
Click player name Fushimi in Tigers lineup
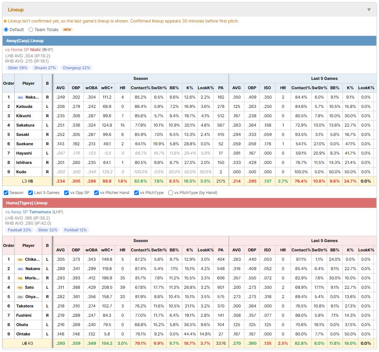click(24, 315)
